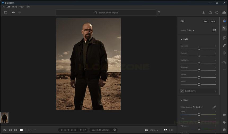Screen dimensions: 228x134
Task: Click the Fit zoom button
Action: pos(146,130)
